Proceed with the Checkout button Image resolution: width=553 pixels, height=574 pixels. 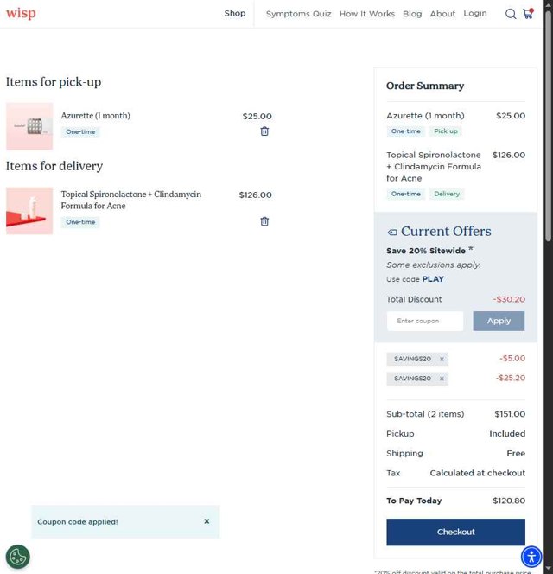click(455, 532)
